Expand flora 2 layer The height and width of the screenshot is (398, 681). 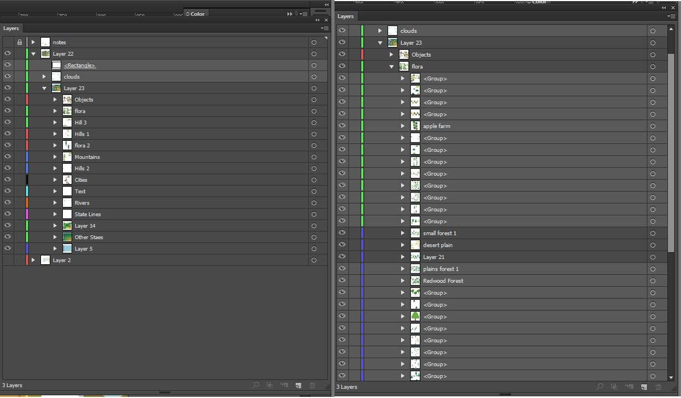[55, 145]
